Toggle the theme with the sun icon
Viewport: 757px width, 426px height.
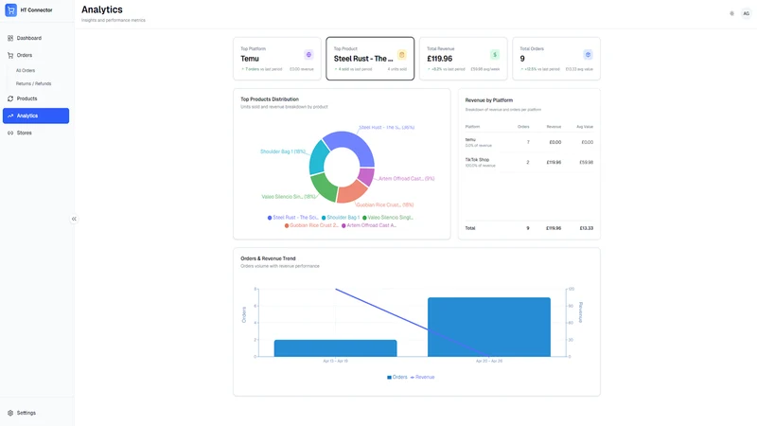pyautogui.click(x=731, y=13)
